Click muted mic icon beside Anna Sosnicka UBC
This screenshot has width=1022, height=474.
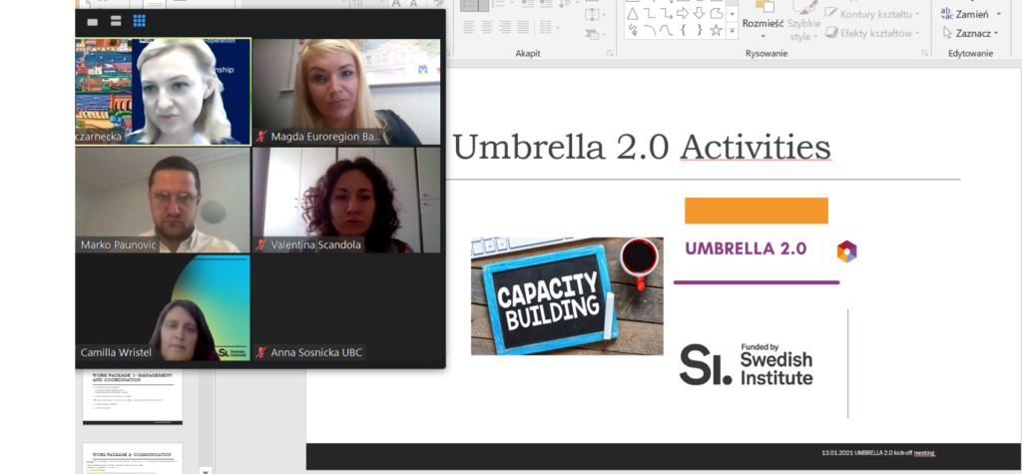point(261,352)
